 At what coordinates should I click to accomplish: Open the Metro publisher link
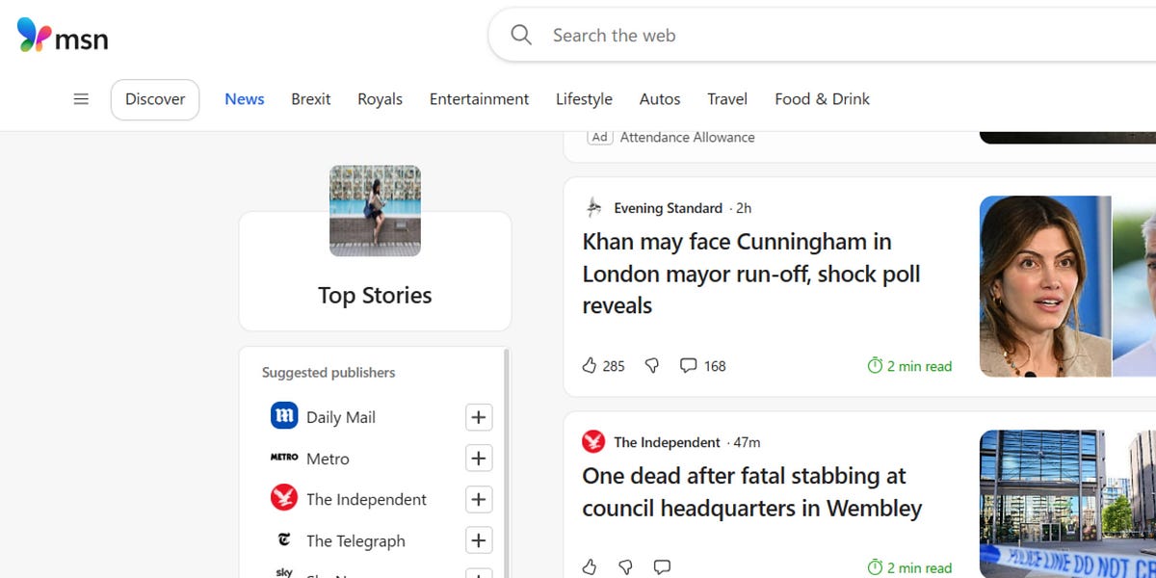point(328,459)
